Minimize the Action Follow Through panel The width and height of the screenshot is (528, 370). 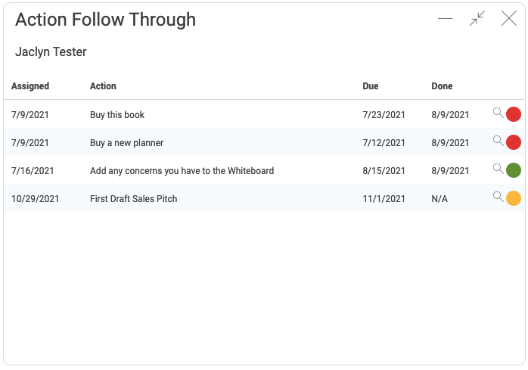pyautogui.click(x=445, y=18)
